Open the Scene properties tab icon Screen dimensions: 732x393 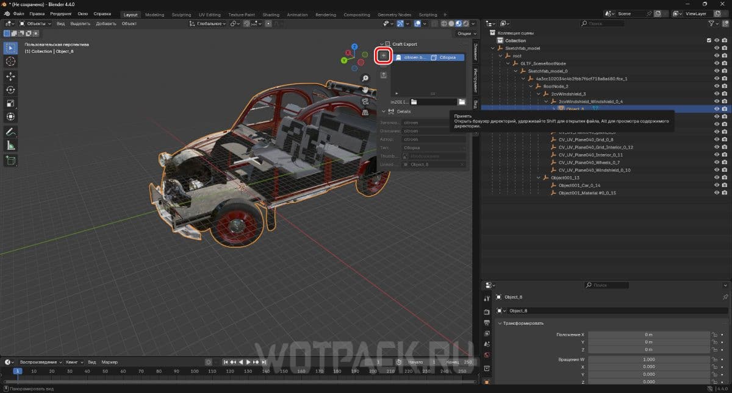pos(487,344)
